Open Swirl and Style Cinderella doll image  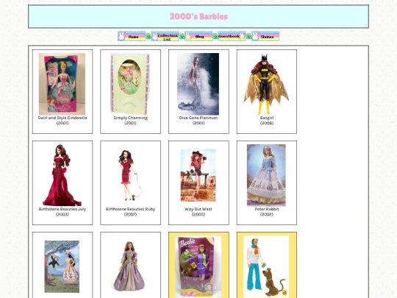(x=62, y=84)
